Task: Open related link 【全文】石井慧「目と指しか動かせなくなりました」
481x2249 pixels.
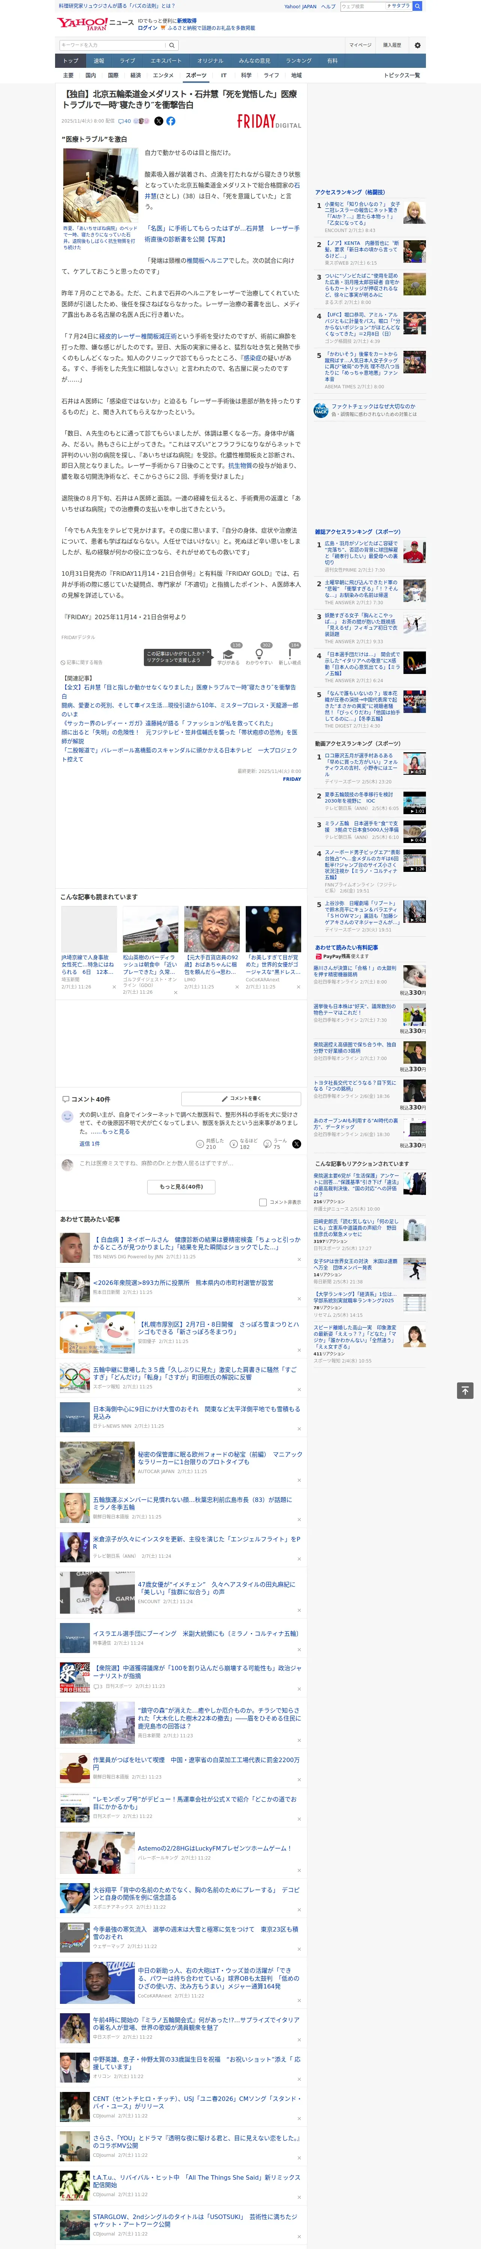Action: click(x=180, y=692)
